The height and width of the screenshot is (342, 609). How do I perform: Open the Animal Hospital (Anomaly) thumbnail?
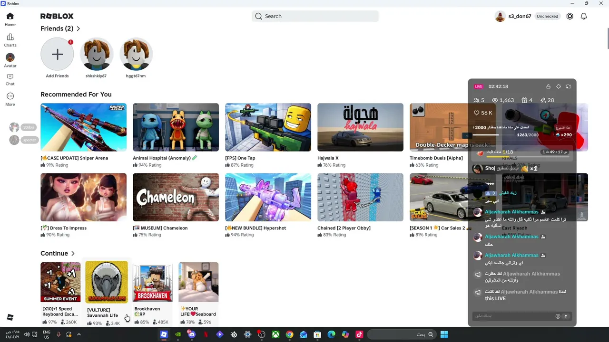click(x=176, y=127)
